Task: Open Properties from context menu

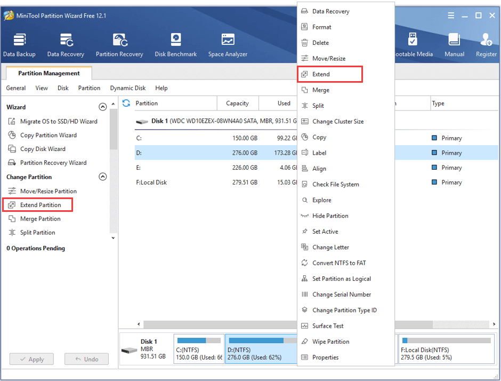Action: tap(346, 357)
